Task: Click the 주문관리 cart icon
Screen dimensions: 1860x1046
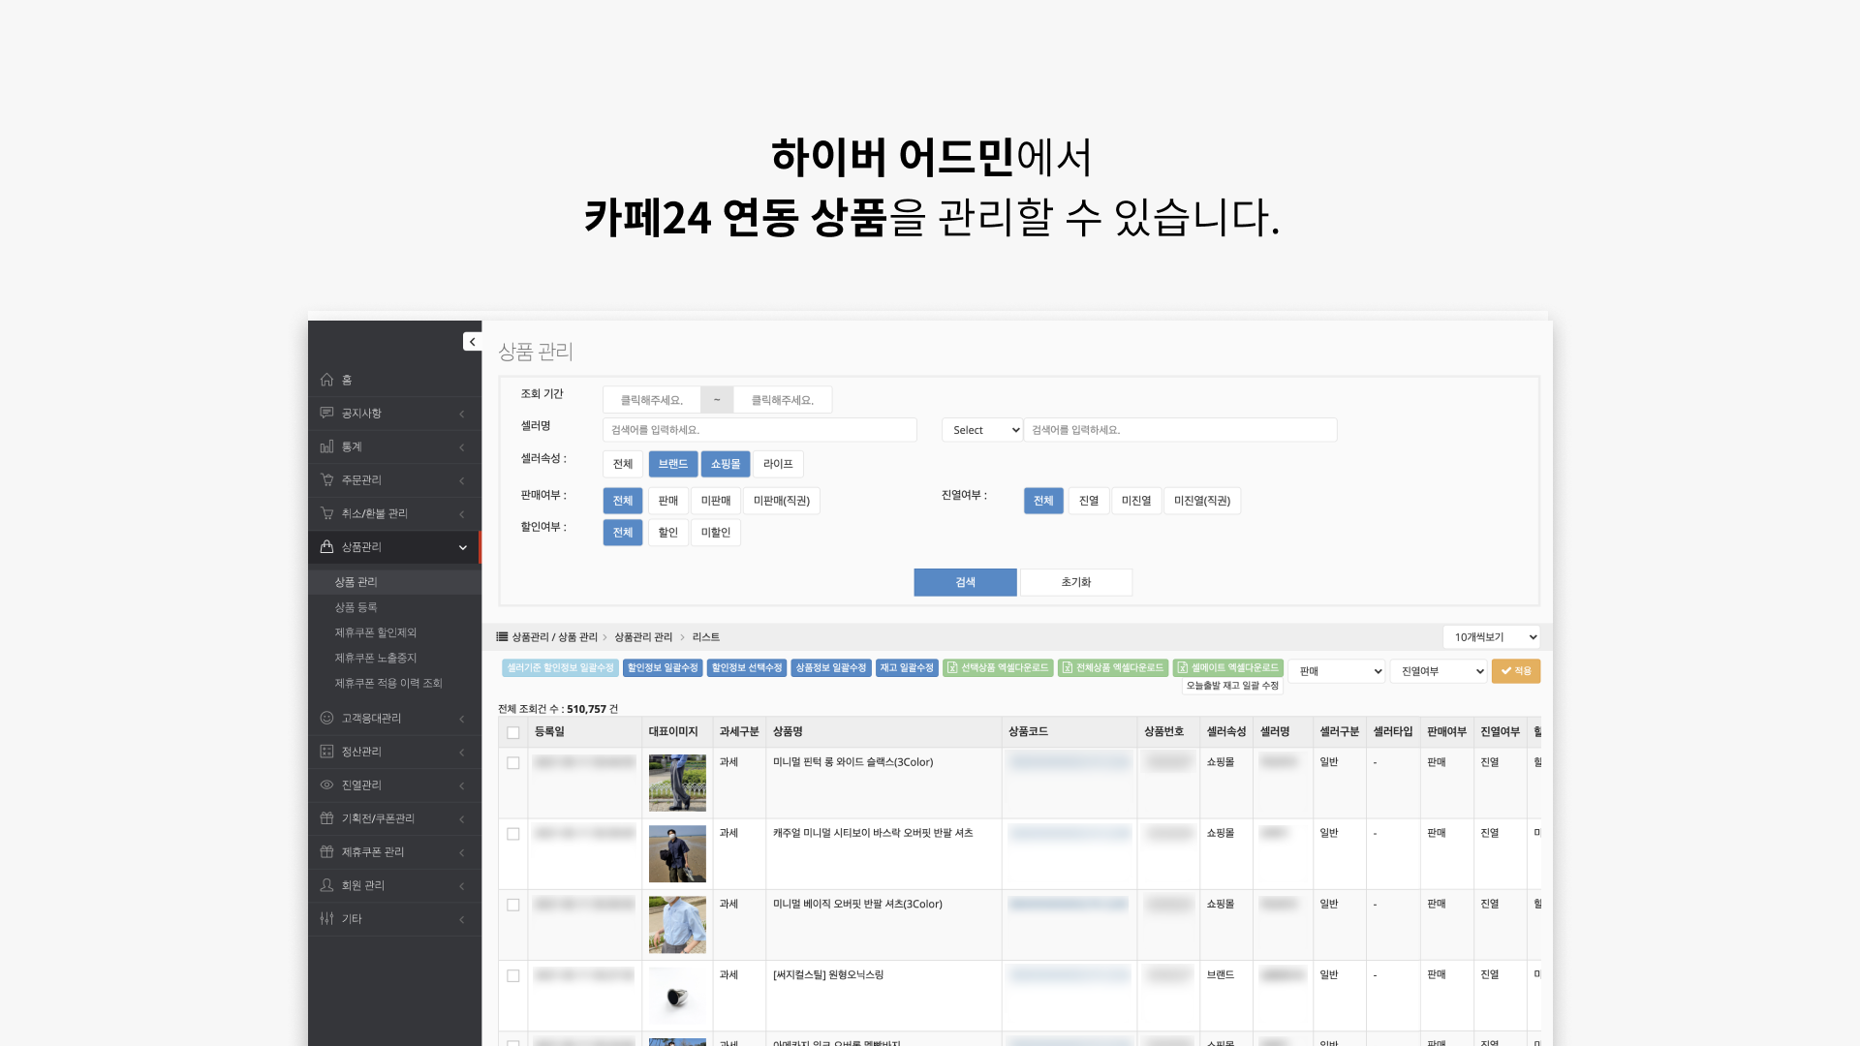Action: (326, 479)
